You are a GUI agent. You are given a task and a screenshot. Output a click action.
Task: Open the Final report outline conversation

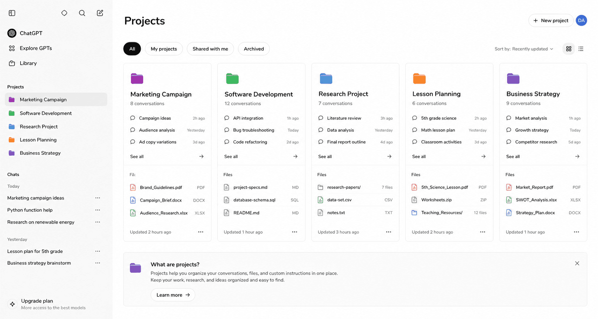tap(355, 142)
